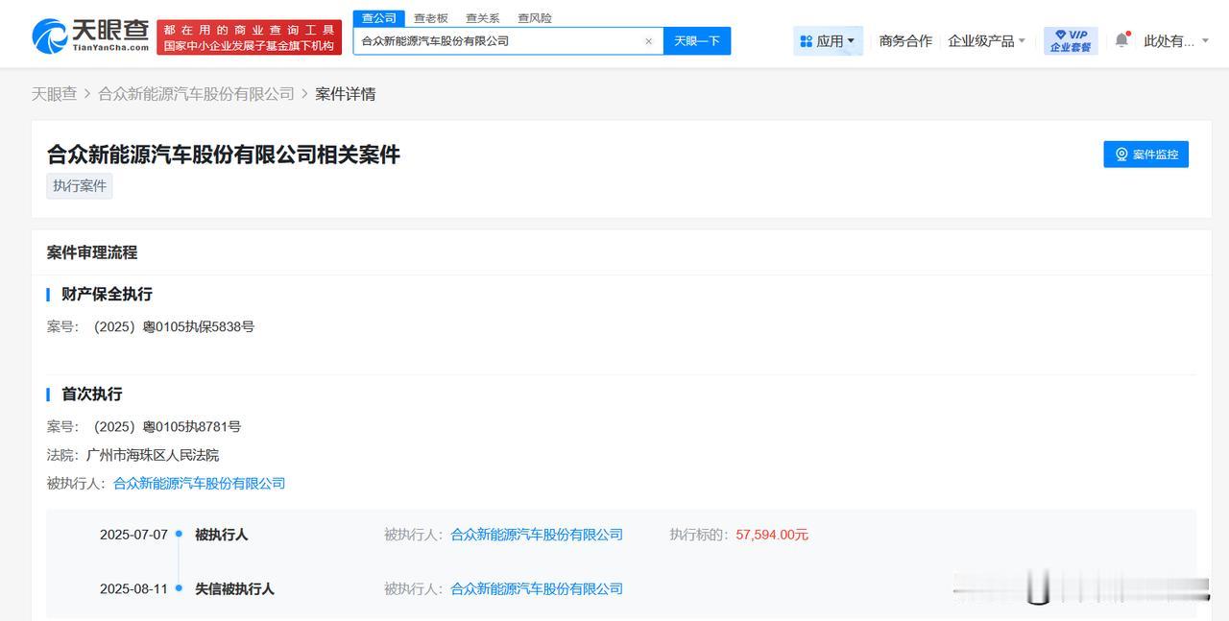Image resolution: width=1229 pixels, height=621 pixels.
Task: Click the Tianyancha logo
Action: click(90, 36)
